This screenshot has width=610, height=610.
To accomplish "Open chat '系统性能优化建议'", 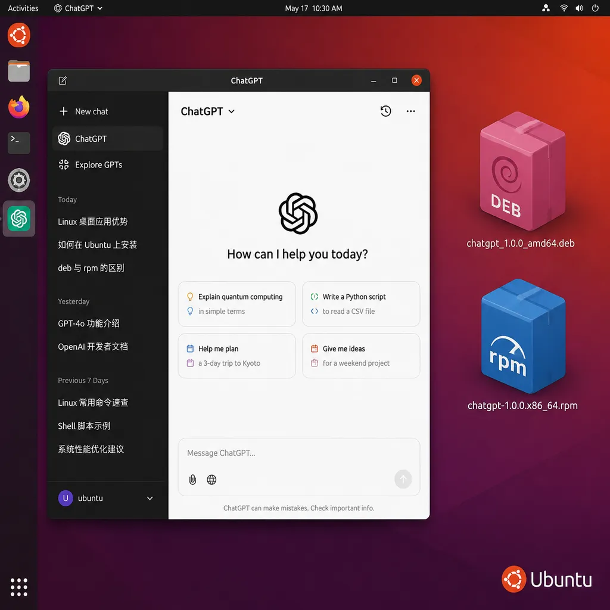I will [91, 449].
